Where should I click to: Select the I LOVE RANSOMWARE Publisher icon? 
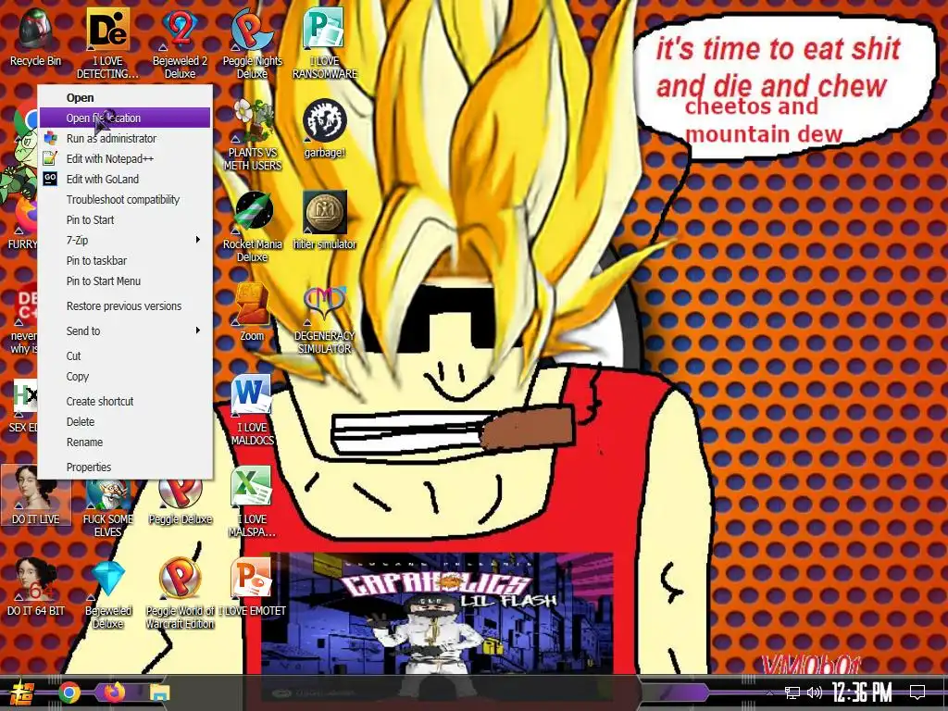click(325, 43)
